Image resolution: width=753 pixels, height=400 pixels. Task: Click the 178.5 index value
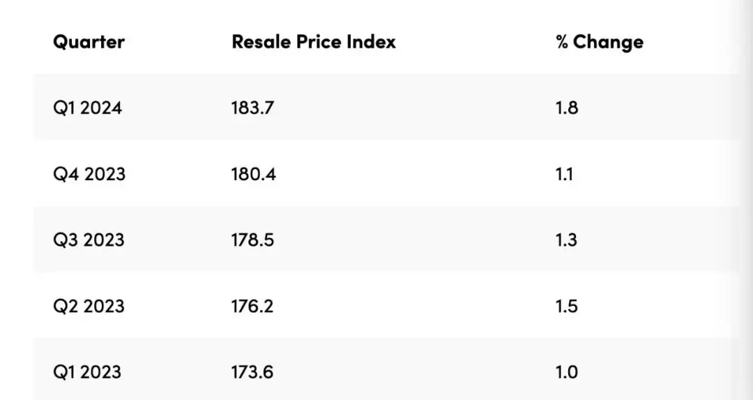tap(252, 239)
